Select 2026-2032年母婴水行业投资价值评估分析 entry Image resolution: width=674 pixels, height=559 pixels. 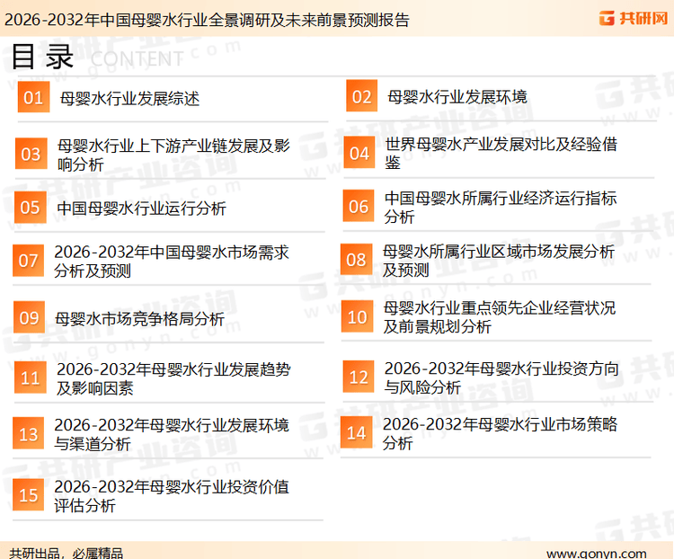pos(171,496)
